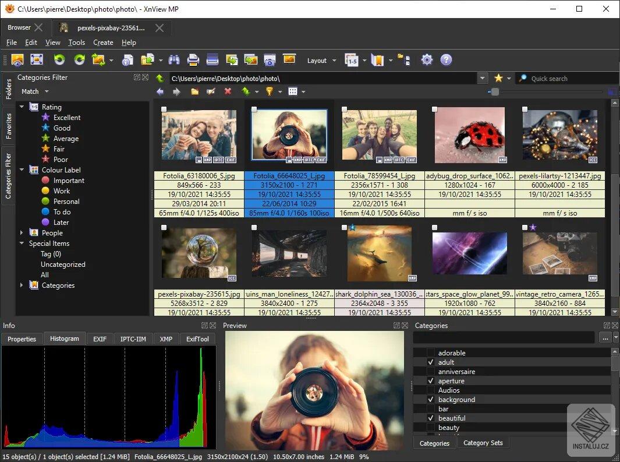This screenshot has width=620, height=462.
Task: Switch to the EXIF tab in Info panel
Action: tap(100, 339)
